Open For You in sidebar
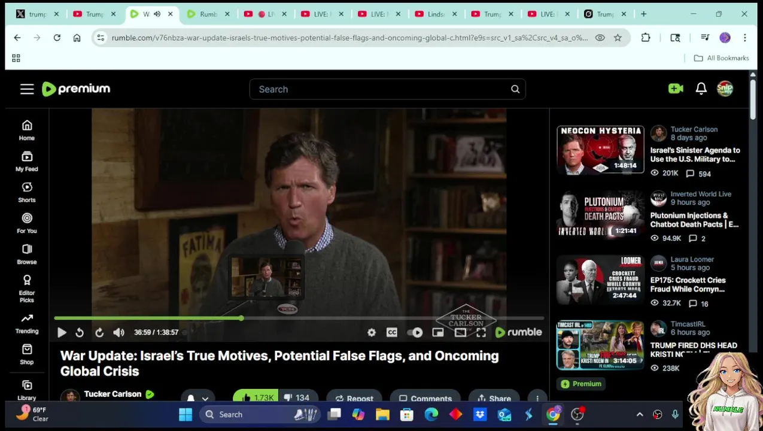The width and height of the screenshot is (763, 431). (x=27, y=223)
